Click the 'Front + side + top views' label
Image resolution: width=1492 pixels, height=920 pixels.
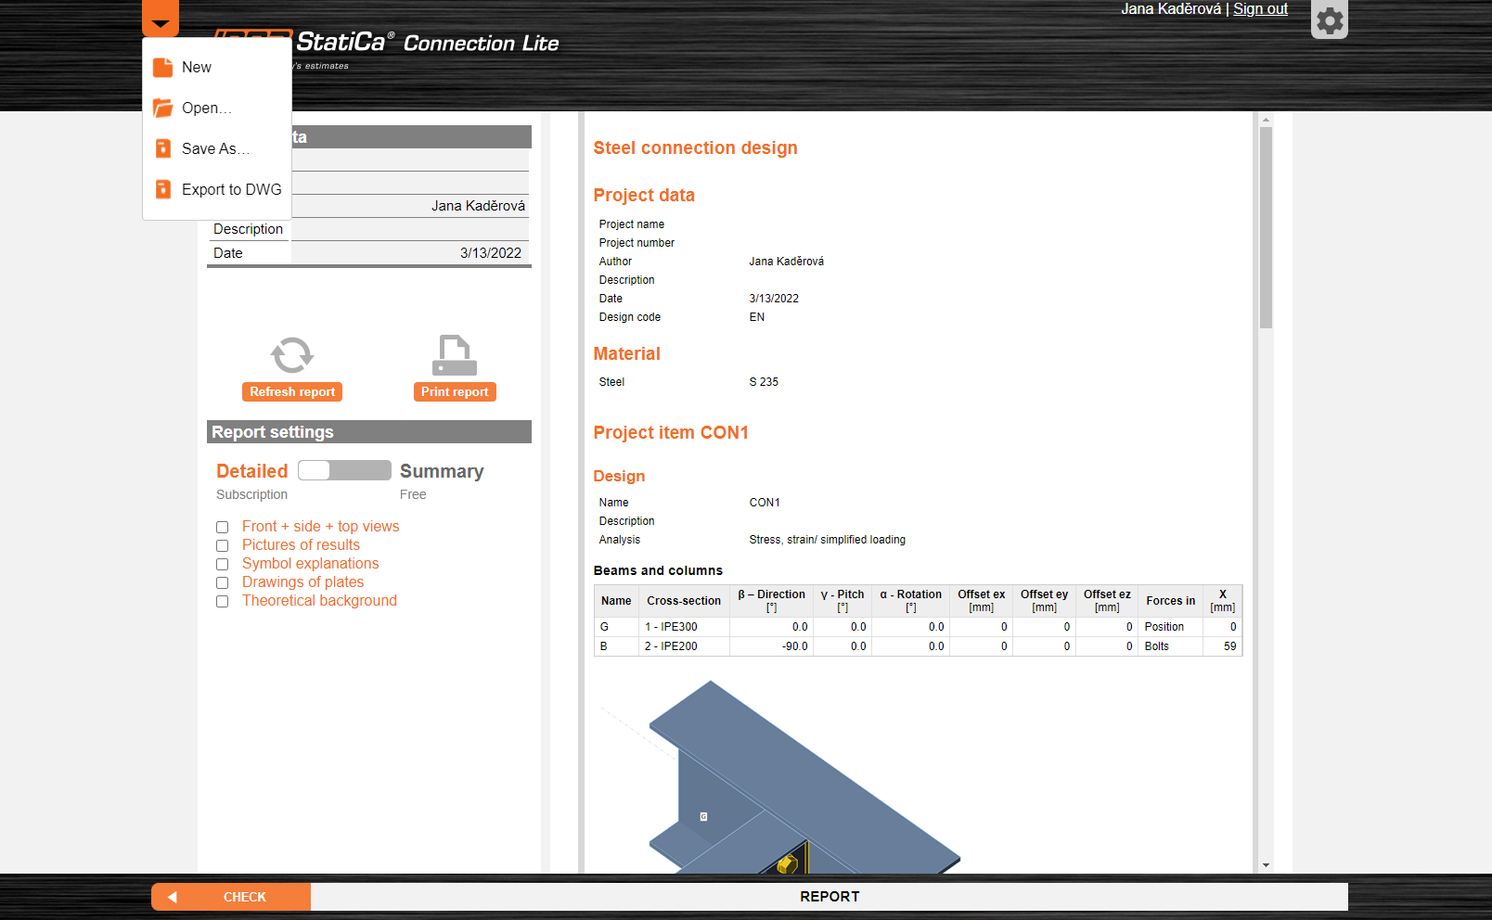point(321,527)
